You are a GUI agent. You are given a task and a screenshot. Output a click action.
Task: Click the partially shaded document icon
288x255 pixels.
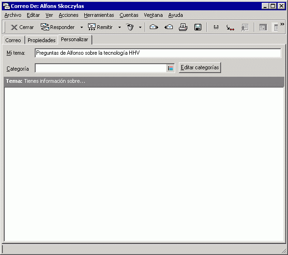[275, 28]
